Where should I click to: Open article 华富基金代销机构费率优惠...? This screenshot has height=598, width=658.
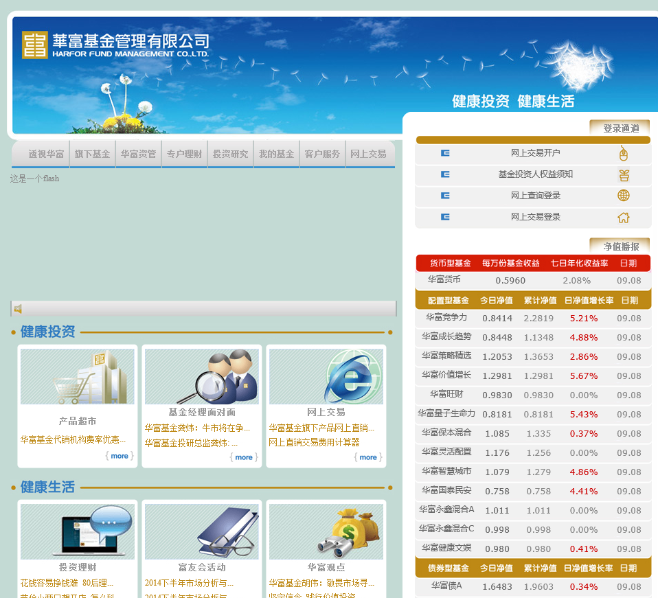[x=73, y=439]
